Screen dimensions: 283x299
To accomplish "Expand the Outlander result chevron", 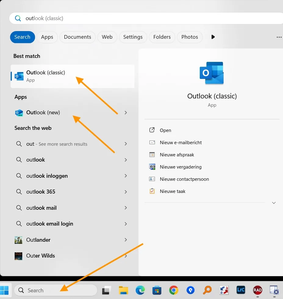I will pos(126,240).
